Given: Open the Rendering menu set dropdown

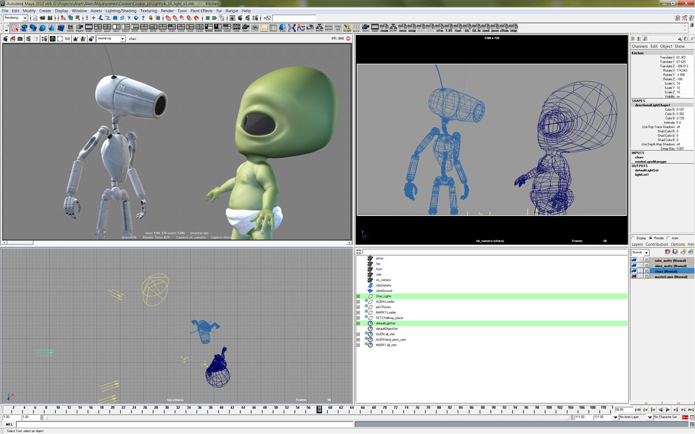Looking at the screenshot, I should point(15,18).
